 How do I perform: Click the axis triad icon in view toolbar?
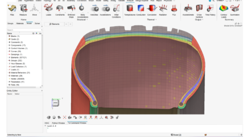(101, 118)
